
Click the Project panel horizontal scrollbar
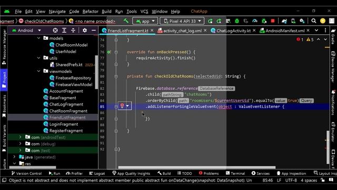click(x=33, y=167)
